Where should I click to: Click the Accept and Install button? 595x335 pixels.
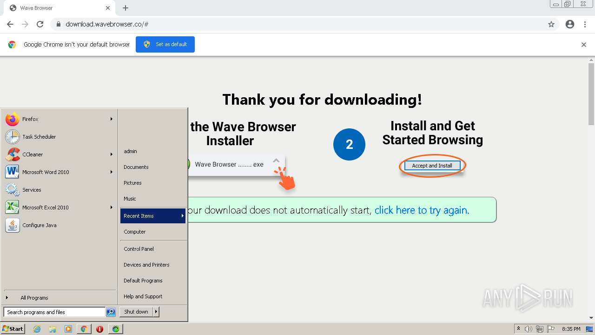[x=432, y=166]
